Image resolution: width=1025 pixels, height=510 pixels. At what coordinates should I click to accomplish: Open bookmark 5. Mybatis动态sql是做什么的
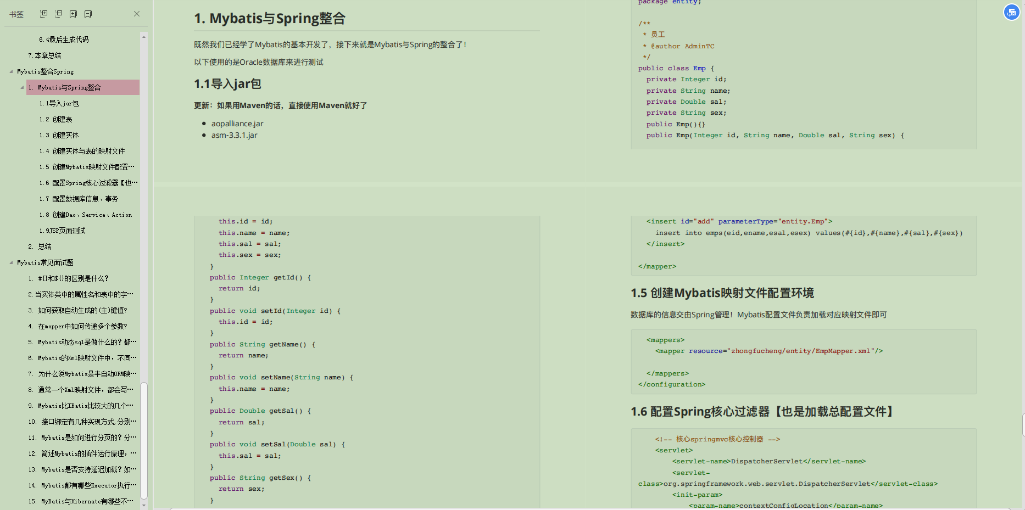point(82,342)
